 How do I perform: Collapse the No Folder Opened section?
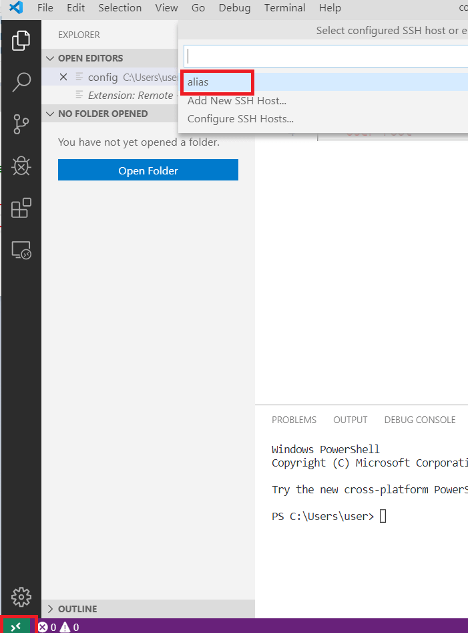110,114
